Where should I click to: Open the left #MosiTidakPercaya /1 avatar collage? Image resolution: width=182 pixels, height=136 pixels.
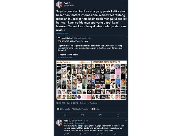pos(74,80)
